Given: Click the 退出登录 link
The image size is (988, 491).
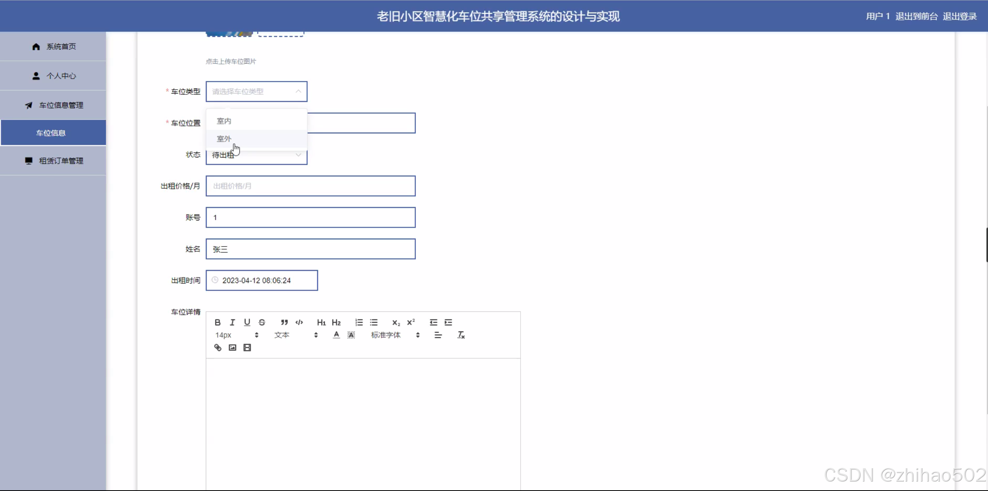Looking at the screenshot, I should 959,17.
